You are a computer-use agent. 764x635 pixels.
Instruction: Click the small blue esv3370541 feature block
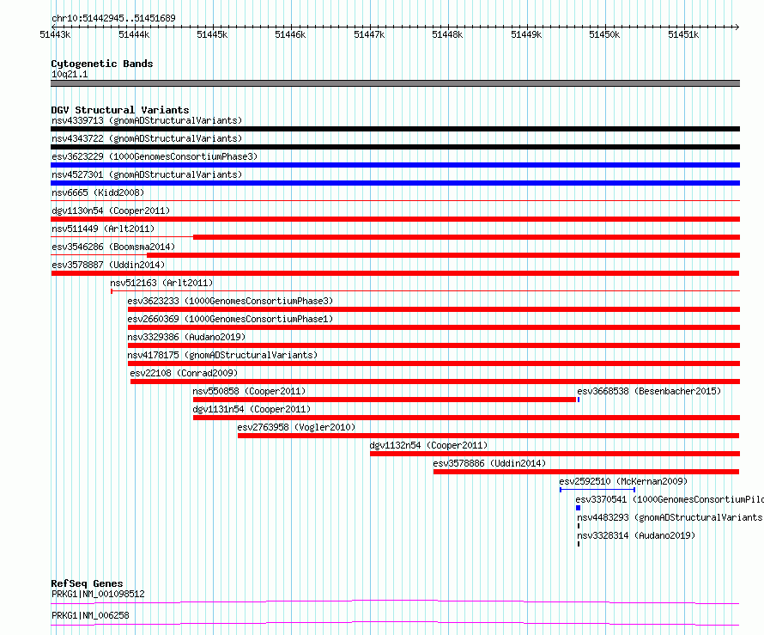click(579, 508)
